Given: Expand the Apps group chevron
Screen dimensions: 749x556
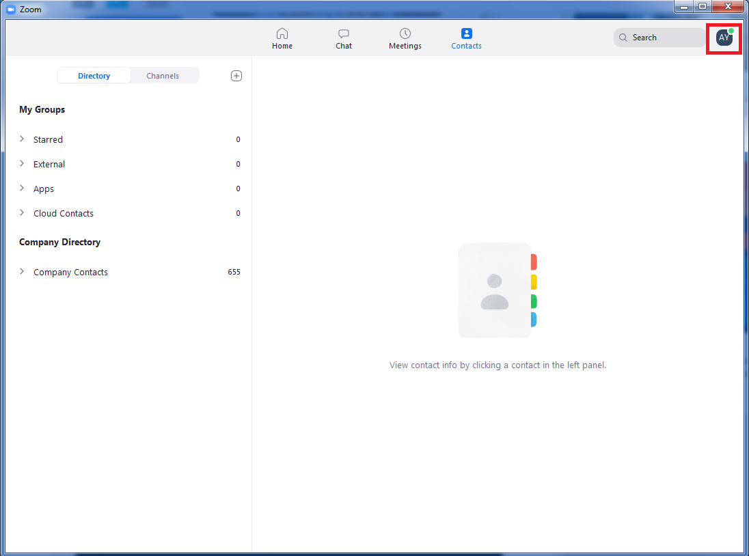Looking at the screenshot, I should coord(22,188).
